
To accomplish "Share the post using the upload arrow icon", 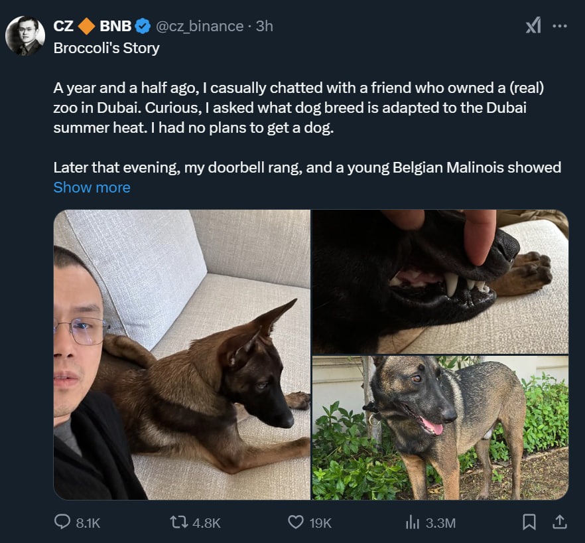I will point(560,522).
